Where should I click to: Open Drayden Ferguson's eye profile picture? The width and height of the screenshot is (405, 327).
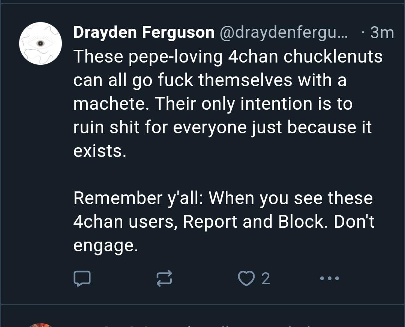point(40,43)
